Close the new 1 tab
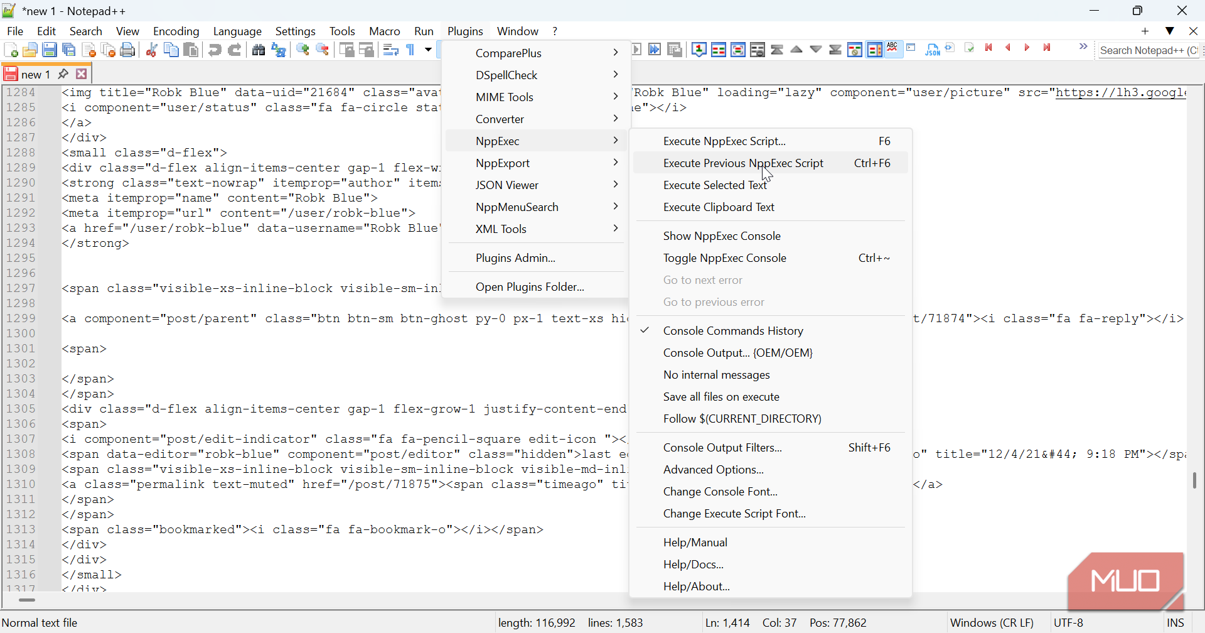Viewport: 1205px width, 633px height. click(x=82, y=74)
